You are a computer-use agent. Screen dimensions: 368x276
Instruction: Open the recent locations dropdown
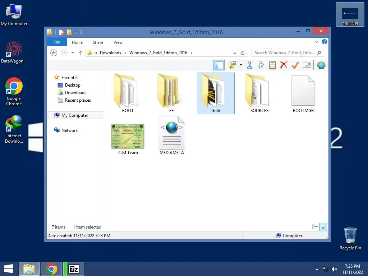pos(73,53)
